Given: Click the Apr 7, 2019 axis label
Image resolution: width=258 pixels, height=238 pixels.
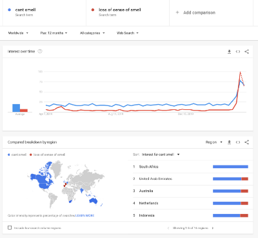Looking at the screenshot, I should (x=46, y=114).
